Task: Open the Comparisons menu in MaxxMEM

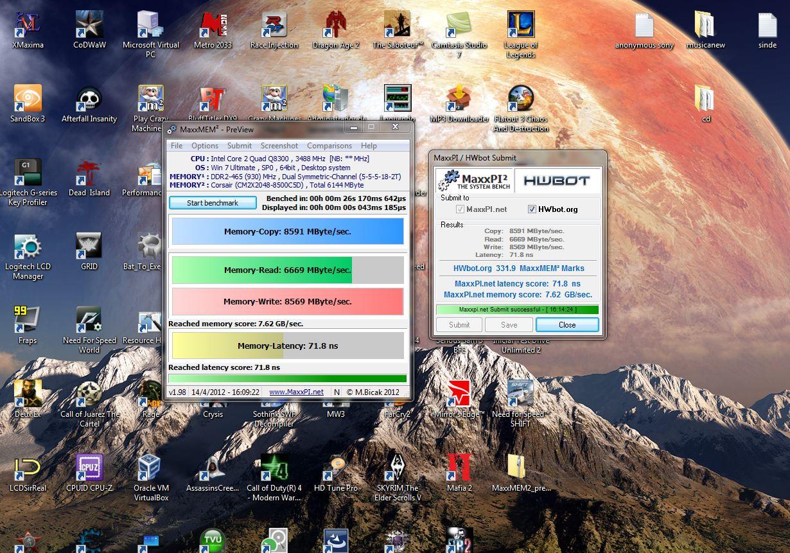Action: click(x=329, y=146)
